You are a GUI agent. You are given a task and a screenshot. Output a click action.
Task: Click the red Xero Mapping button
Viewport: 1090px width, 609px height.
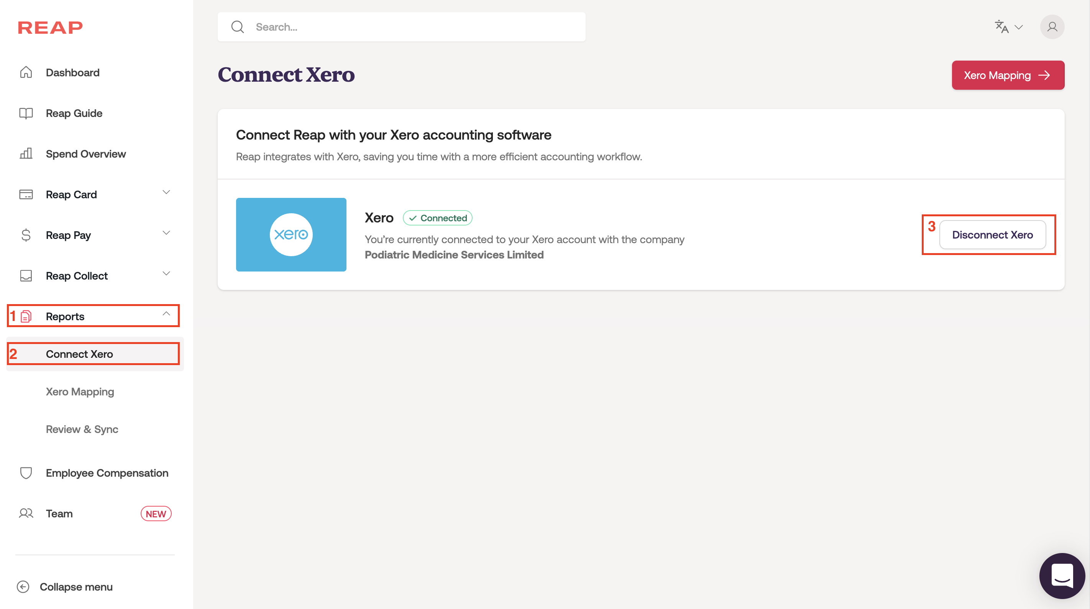[1008, 76]
